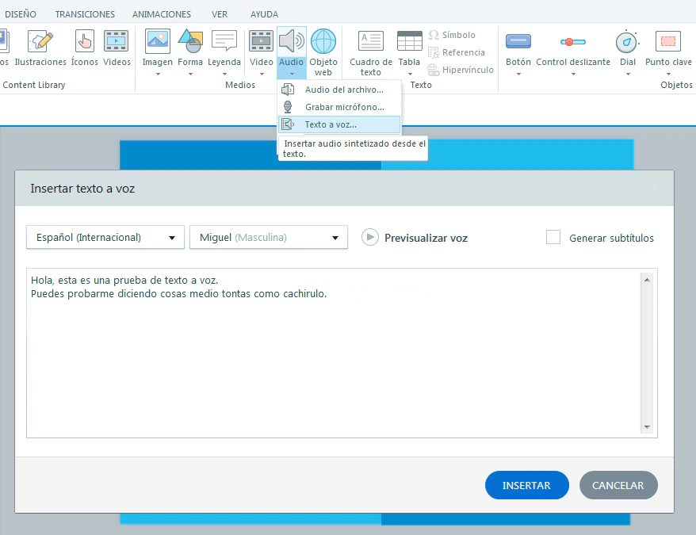The height and width of the screenshot is (535, 696).
Task: Expand the Dial dropdown arrow
Action: click(x=628, y=75)
